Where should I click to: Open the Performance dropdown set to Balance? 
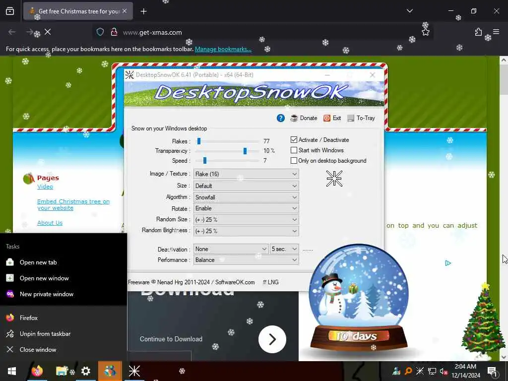click(246, 260)
